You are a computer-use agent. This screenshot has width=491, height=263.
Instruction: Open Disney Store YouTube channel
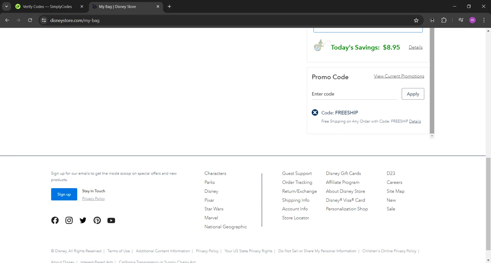111,221
